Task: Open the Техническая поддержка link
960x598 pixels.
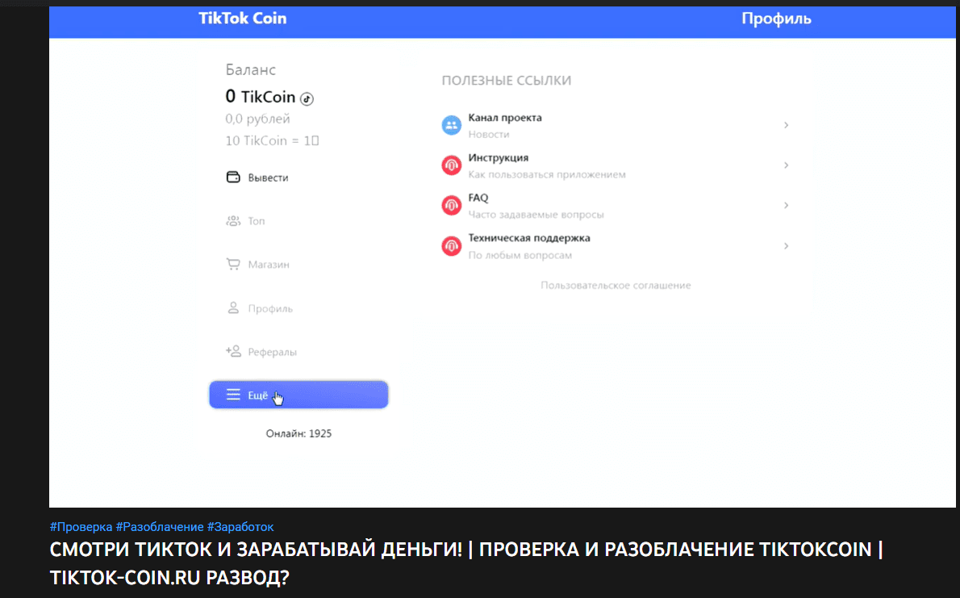Action: click(x=529, y=238)
